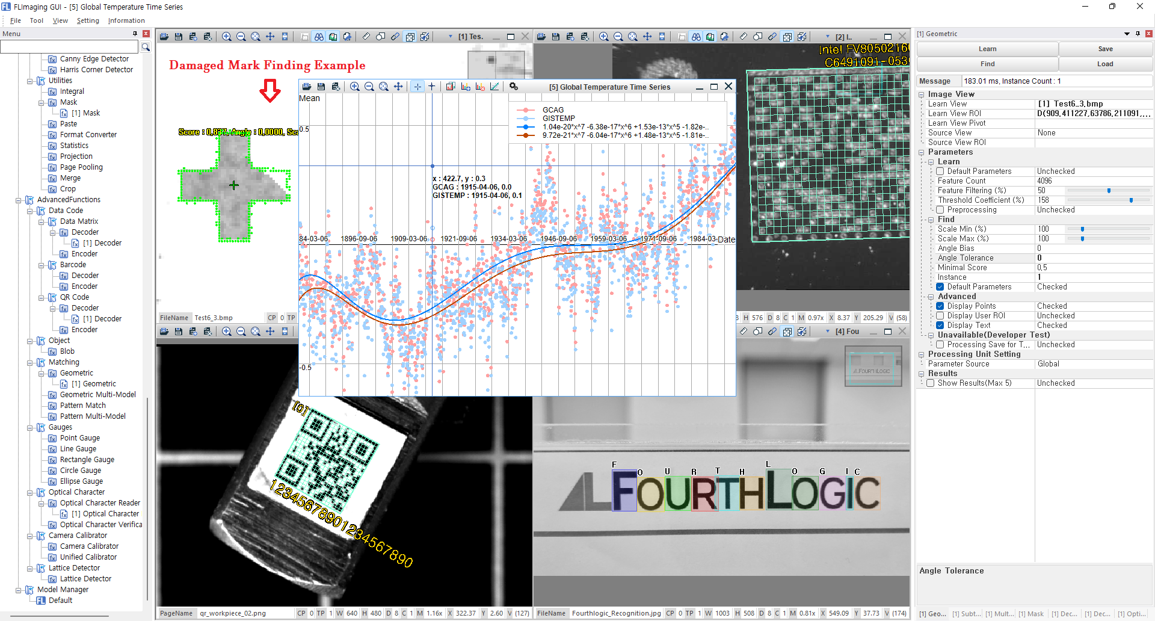Screen dimensions: 1155x621
Task: Collapse Parameters property group
Action: [921, 152]
